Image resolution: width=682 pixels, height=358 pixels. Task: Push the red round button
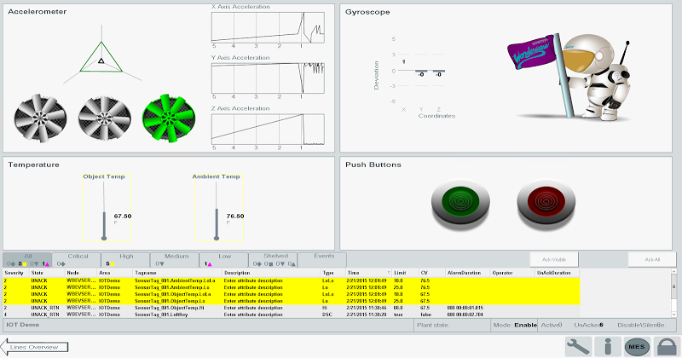[546, 202]
